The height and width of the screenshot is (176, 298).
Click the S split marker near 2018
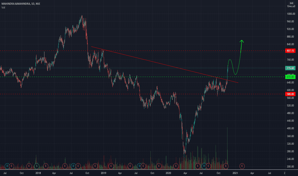point(36,166)
